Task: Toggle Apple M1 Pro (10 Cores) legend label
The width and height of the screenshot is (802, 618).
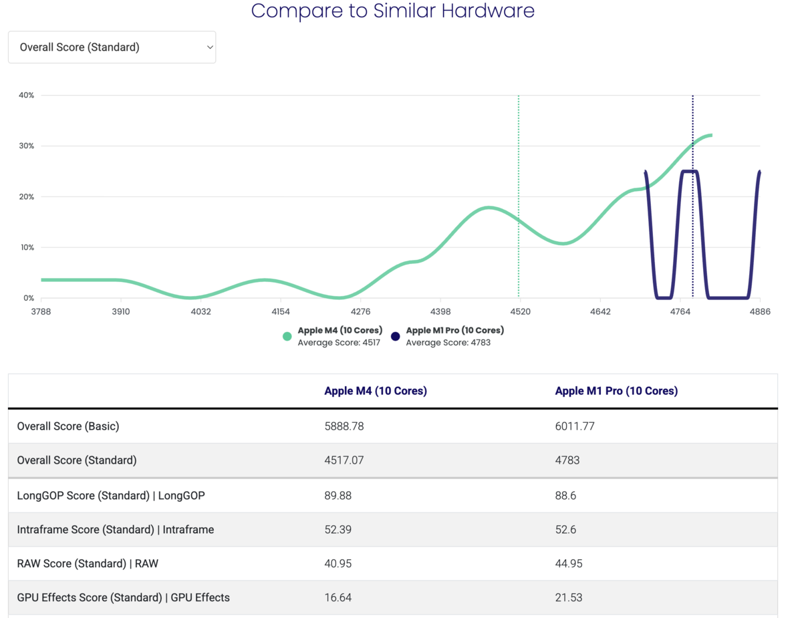Action: tap(455, 330)
